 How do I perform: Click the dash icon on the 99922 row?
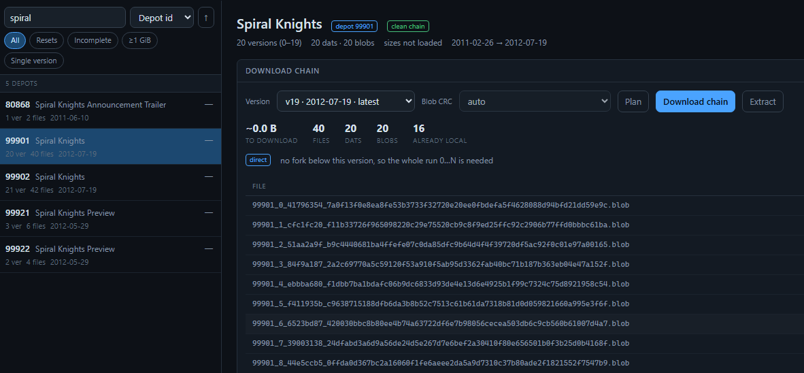209,249
